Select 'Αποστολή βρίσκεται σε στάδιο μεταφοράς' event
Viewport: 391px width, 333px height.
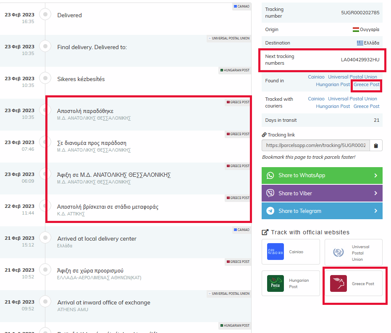point(108,207)
